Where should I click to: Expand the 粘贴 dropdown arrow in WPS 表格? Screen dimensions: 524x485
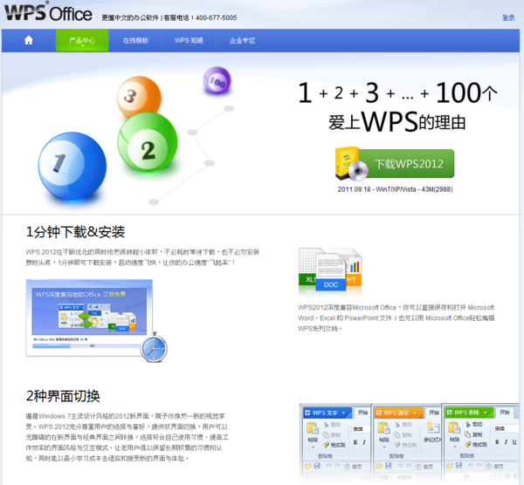point(454,447)
